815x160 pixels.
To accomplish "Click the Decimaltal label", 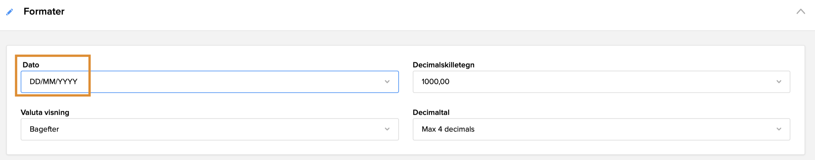I will [x=431, y=112].
